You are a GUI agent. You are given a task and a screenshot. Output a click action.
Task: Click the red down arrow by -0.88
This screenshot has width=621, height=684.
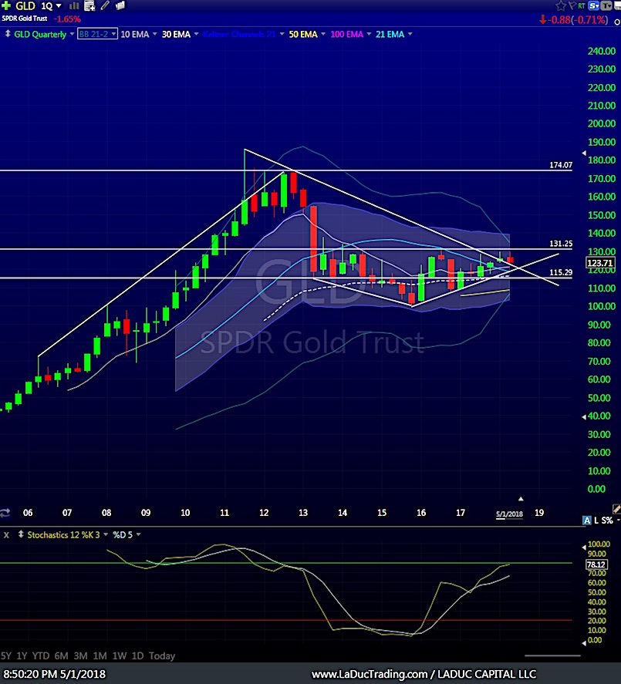543,19
